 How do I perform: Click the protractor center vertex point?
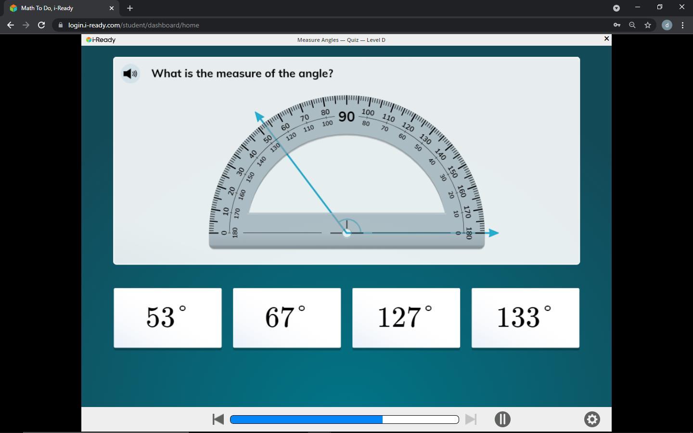coord(346,233)
